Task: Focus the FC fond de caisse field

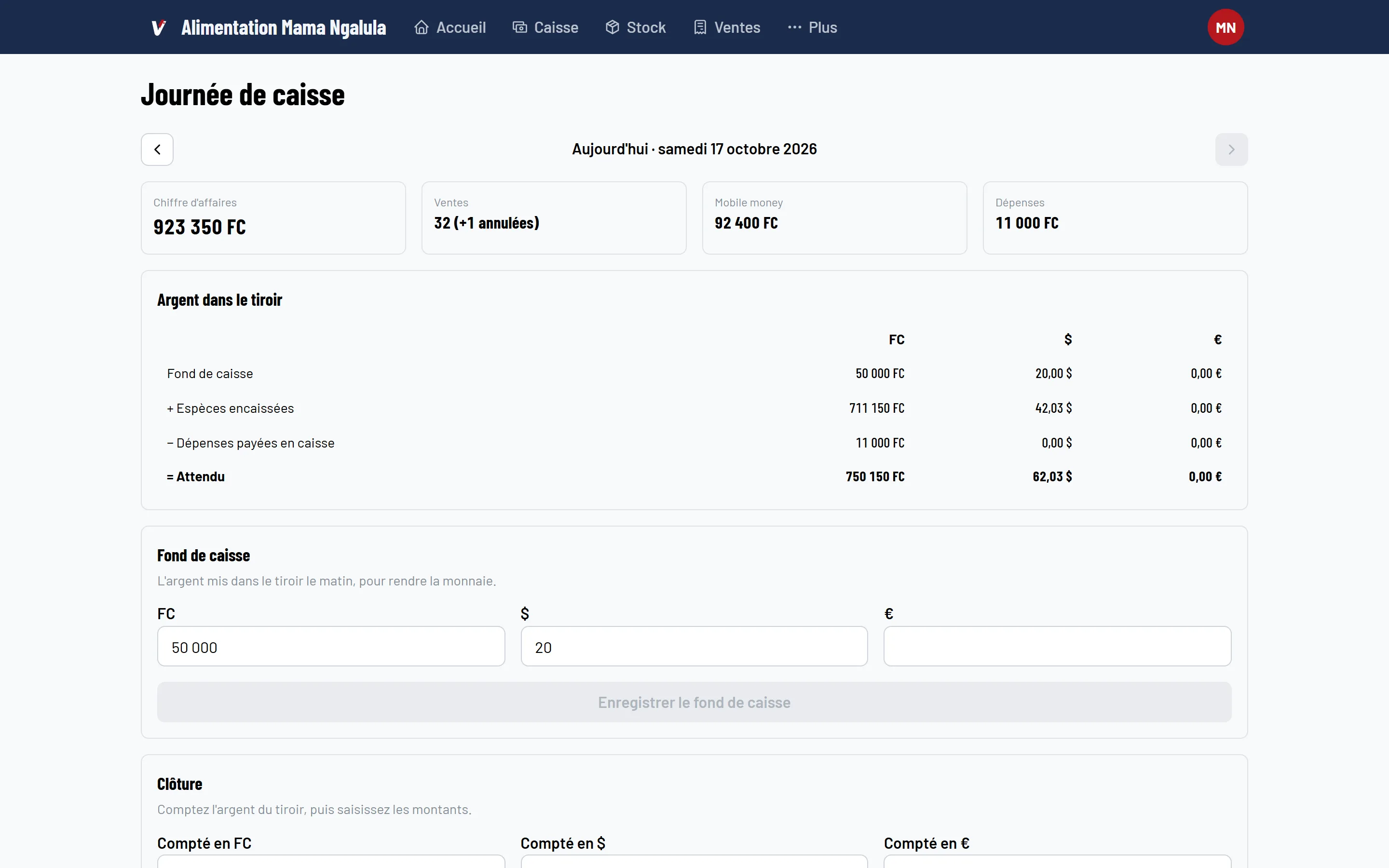Action: [x=331, y=646]
